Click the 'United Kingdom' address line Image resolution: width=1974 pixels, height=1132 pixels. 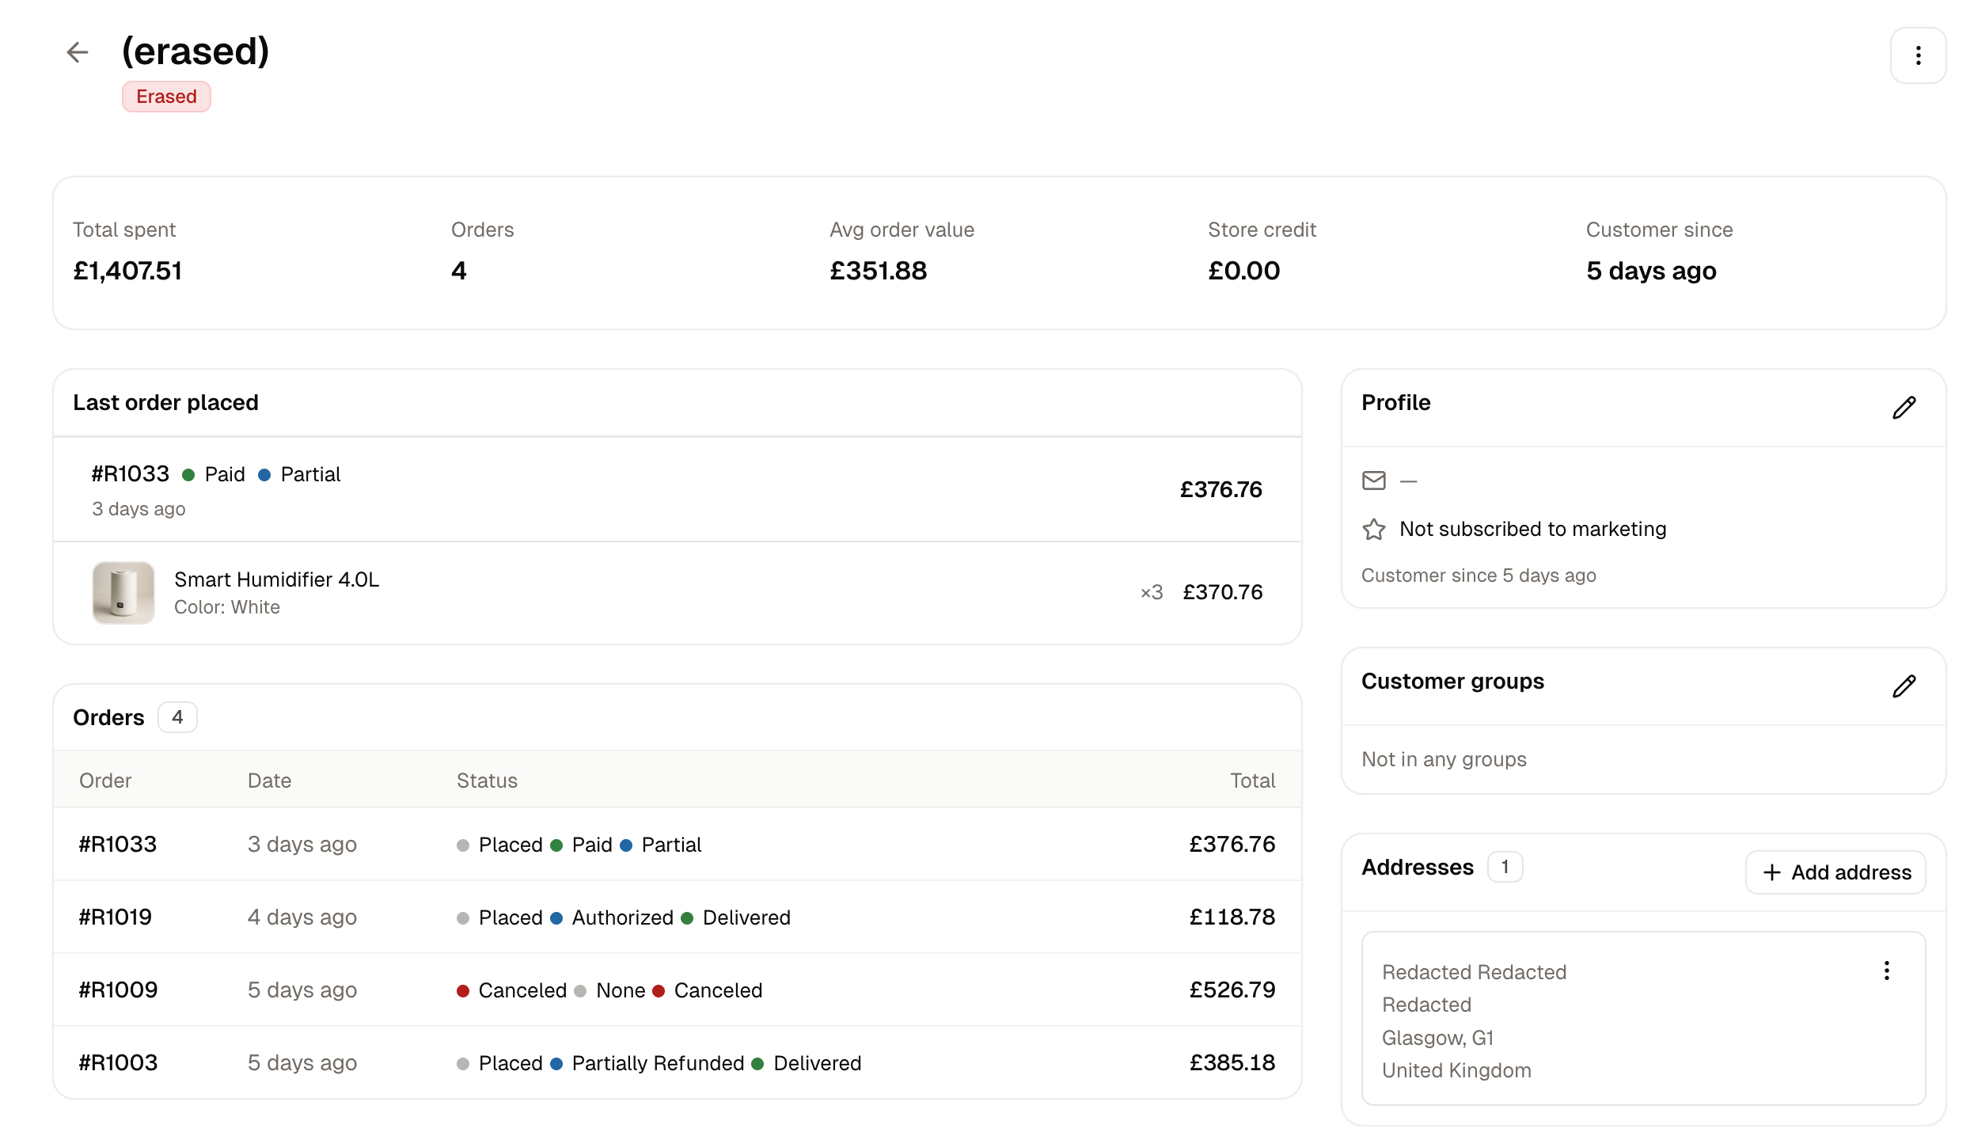pyautogui.click(x=1456, y=1070)
